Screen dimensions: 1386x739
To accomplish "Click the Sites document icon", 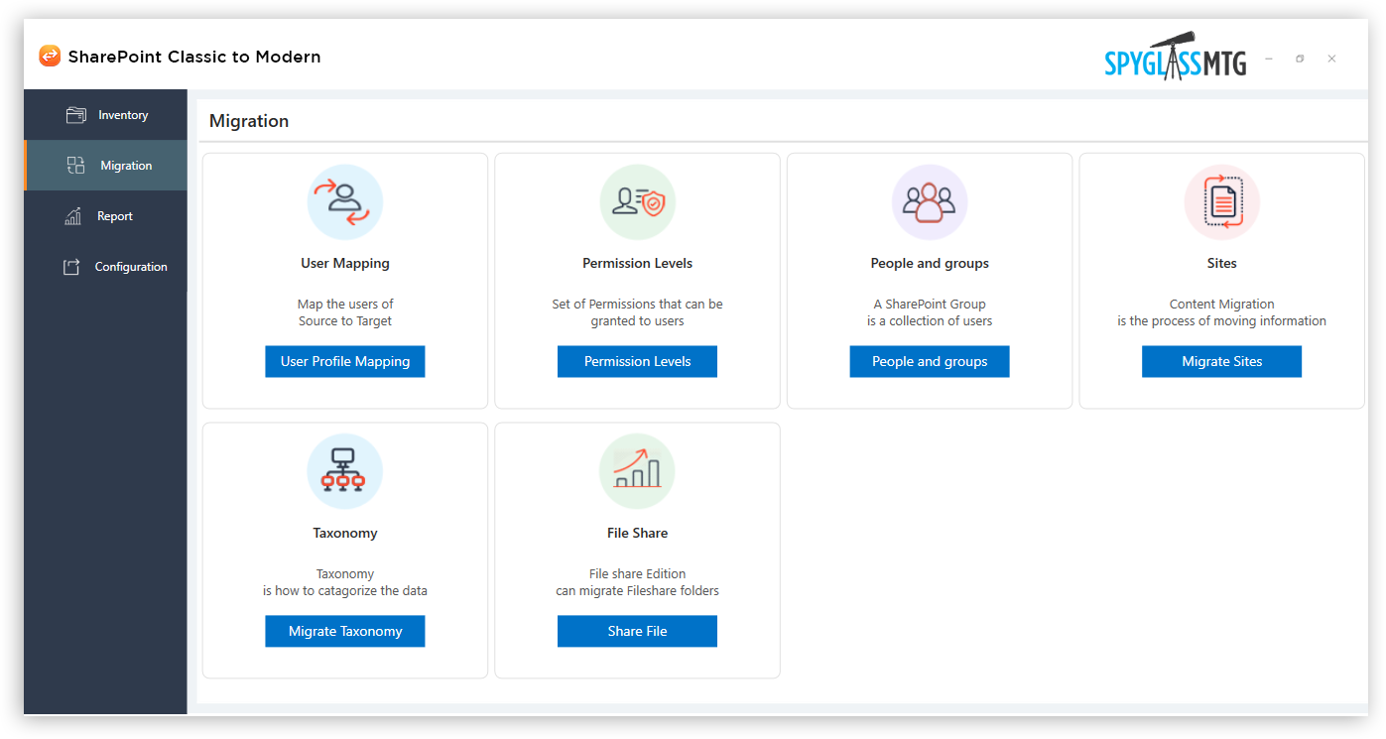I will coord(1221,202).
